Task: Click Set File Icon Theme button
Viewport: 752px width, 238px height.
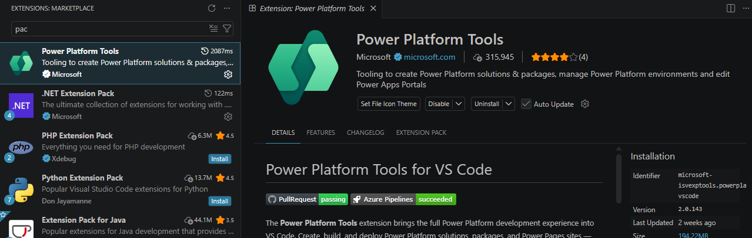Action: point(389,104)
